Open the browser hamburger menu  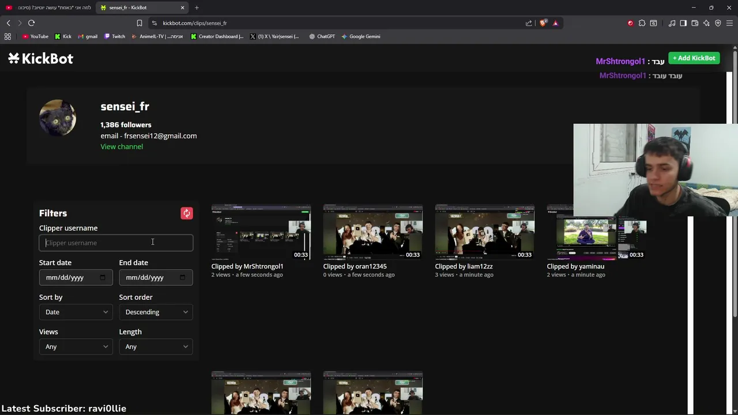coord(729,23)
